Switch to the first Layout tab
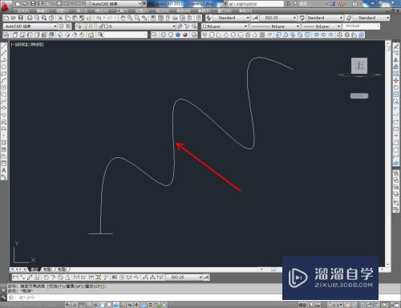 pyautogui.click(x=48, y=269)
